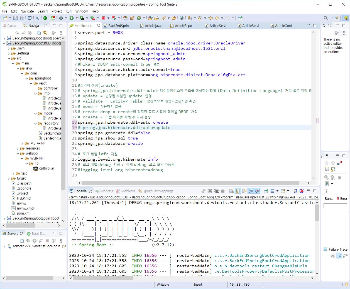Close the application.properties editor tab
350x289 pixels.
(x=98, y=26)
